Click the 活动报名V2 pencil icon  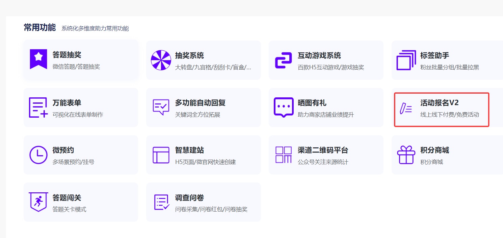(x=405, y=108)
